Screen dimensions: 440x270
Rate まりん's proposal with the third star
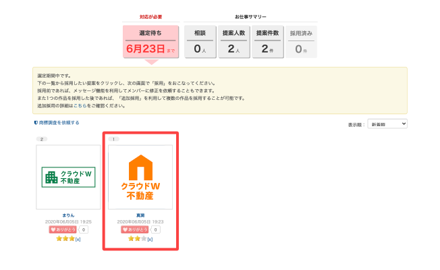71,238
